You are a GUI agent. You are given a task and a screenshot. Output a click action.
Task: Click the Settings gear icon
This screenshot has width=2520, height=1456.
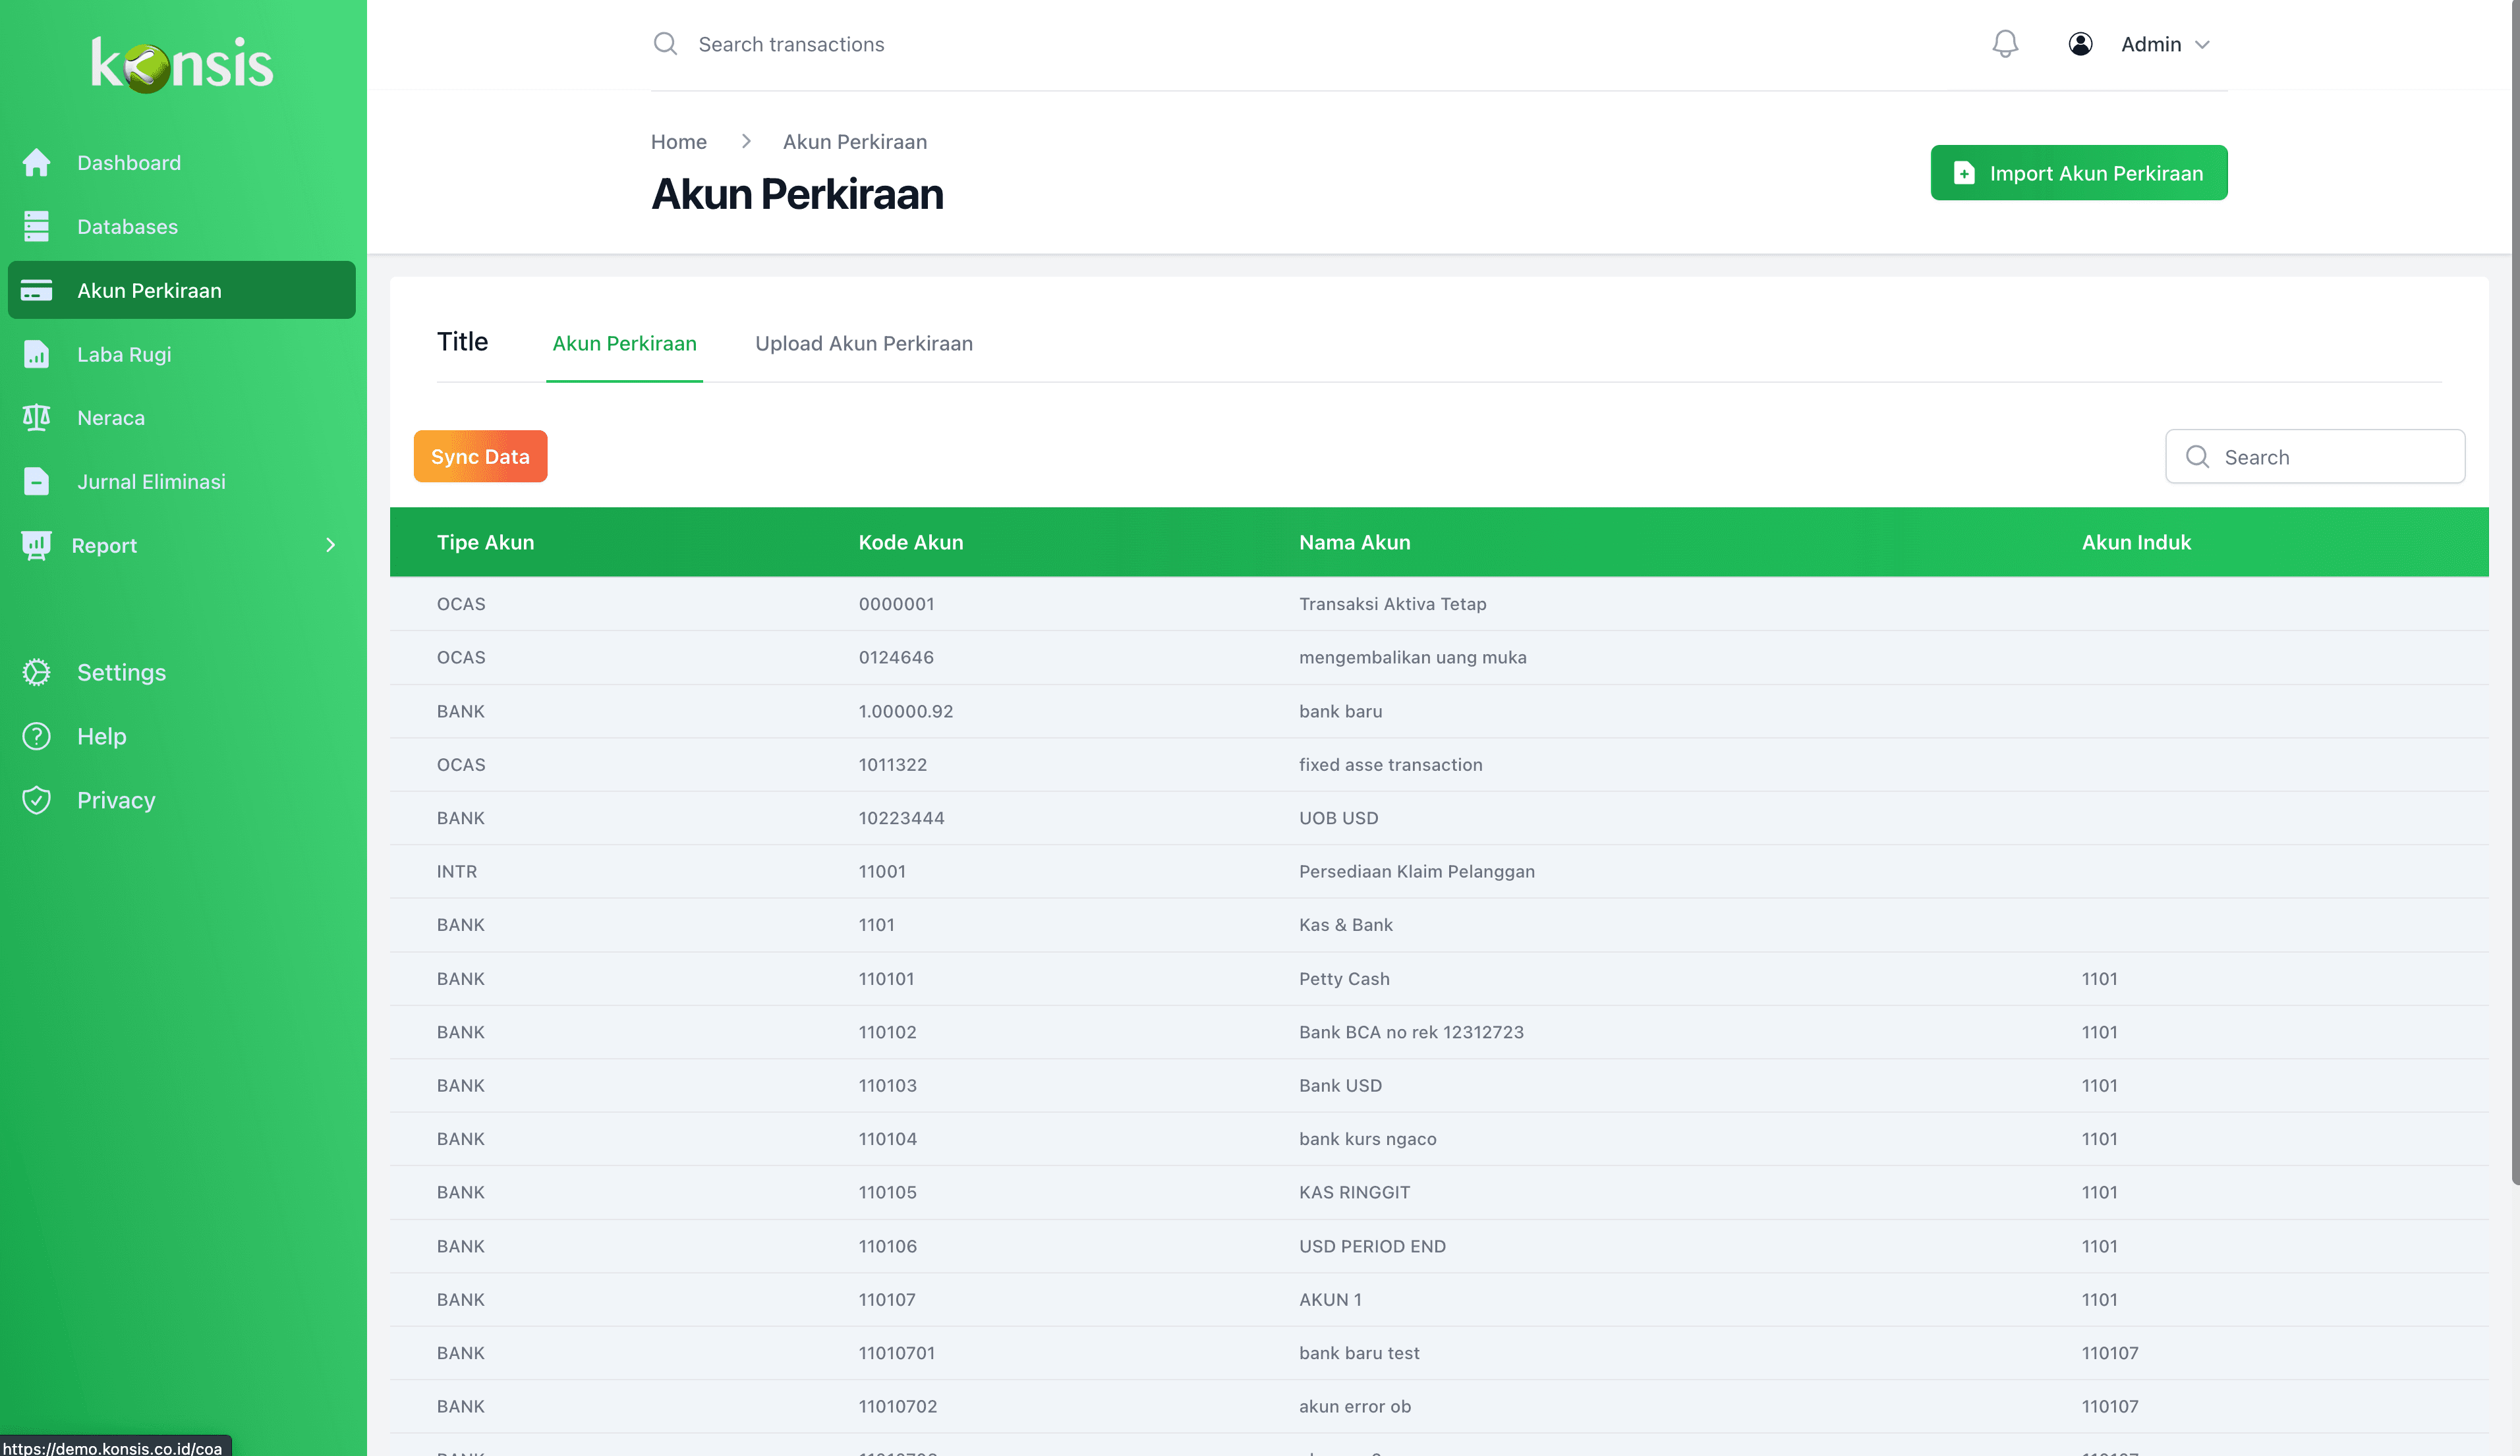point(37,672)
